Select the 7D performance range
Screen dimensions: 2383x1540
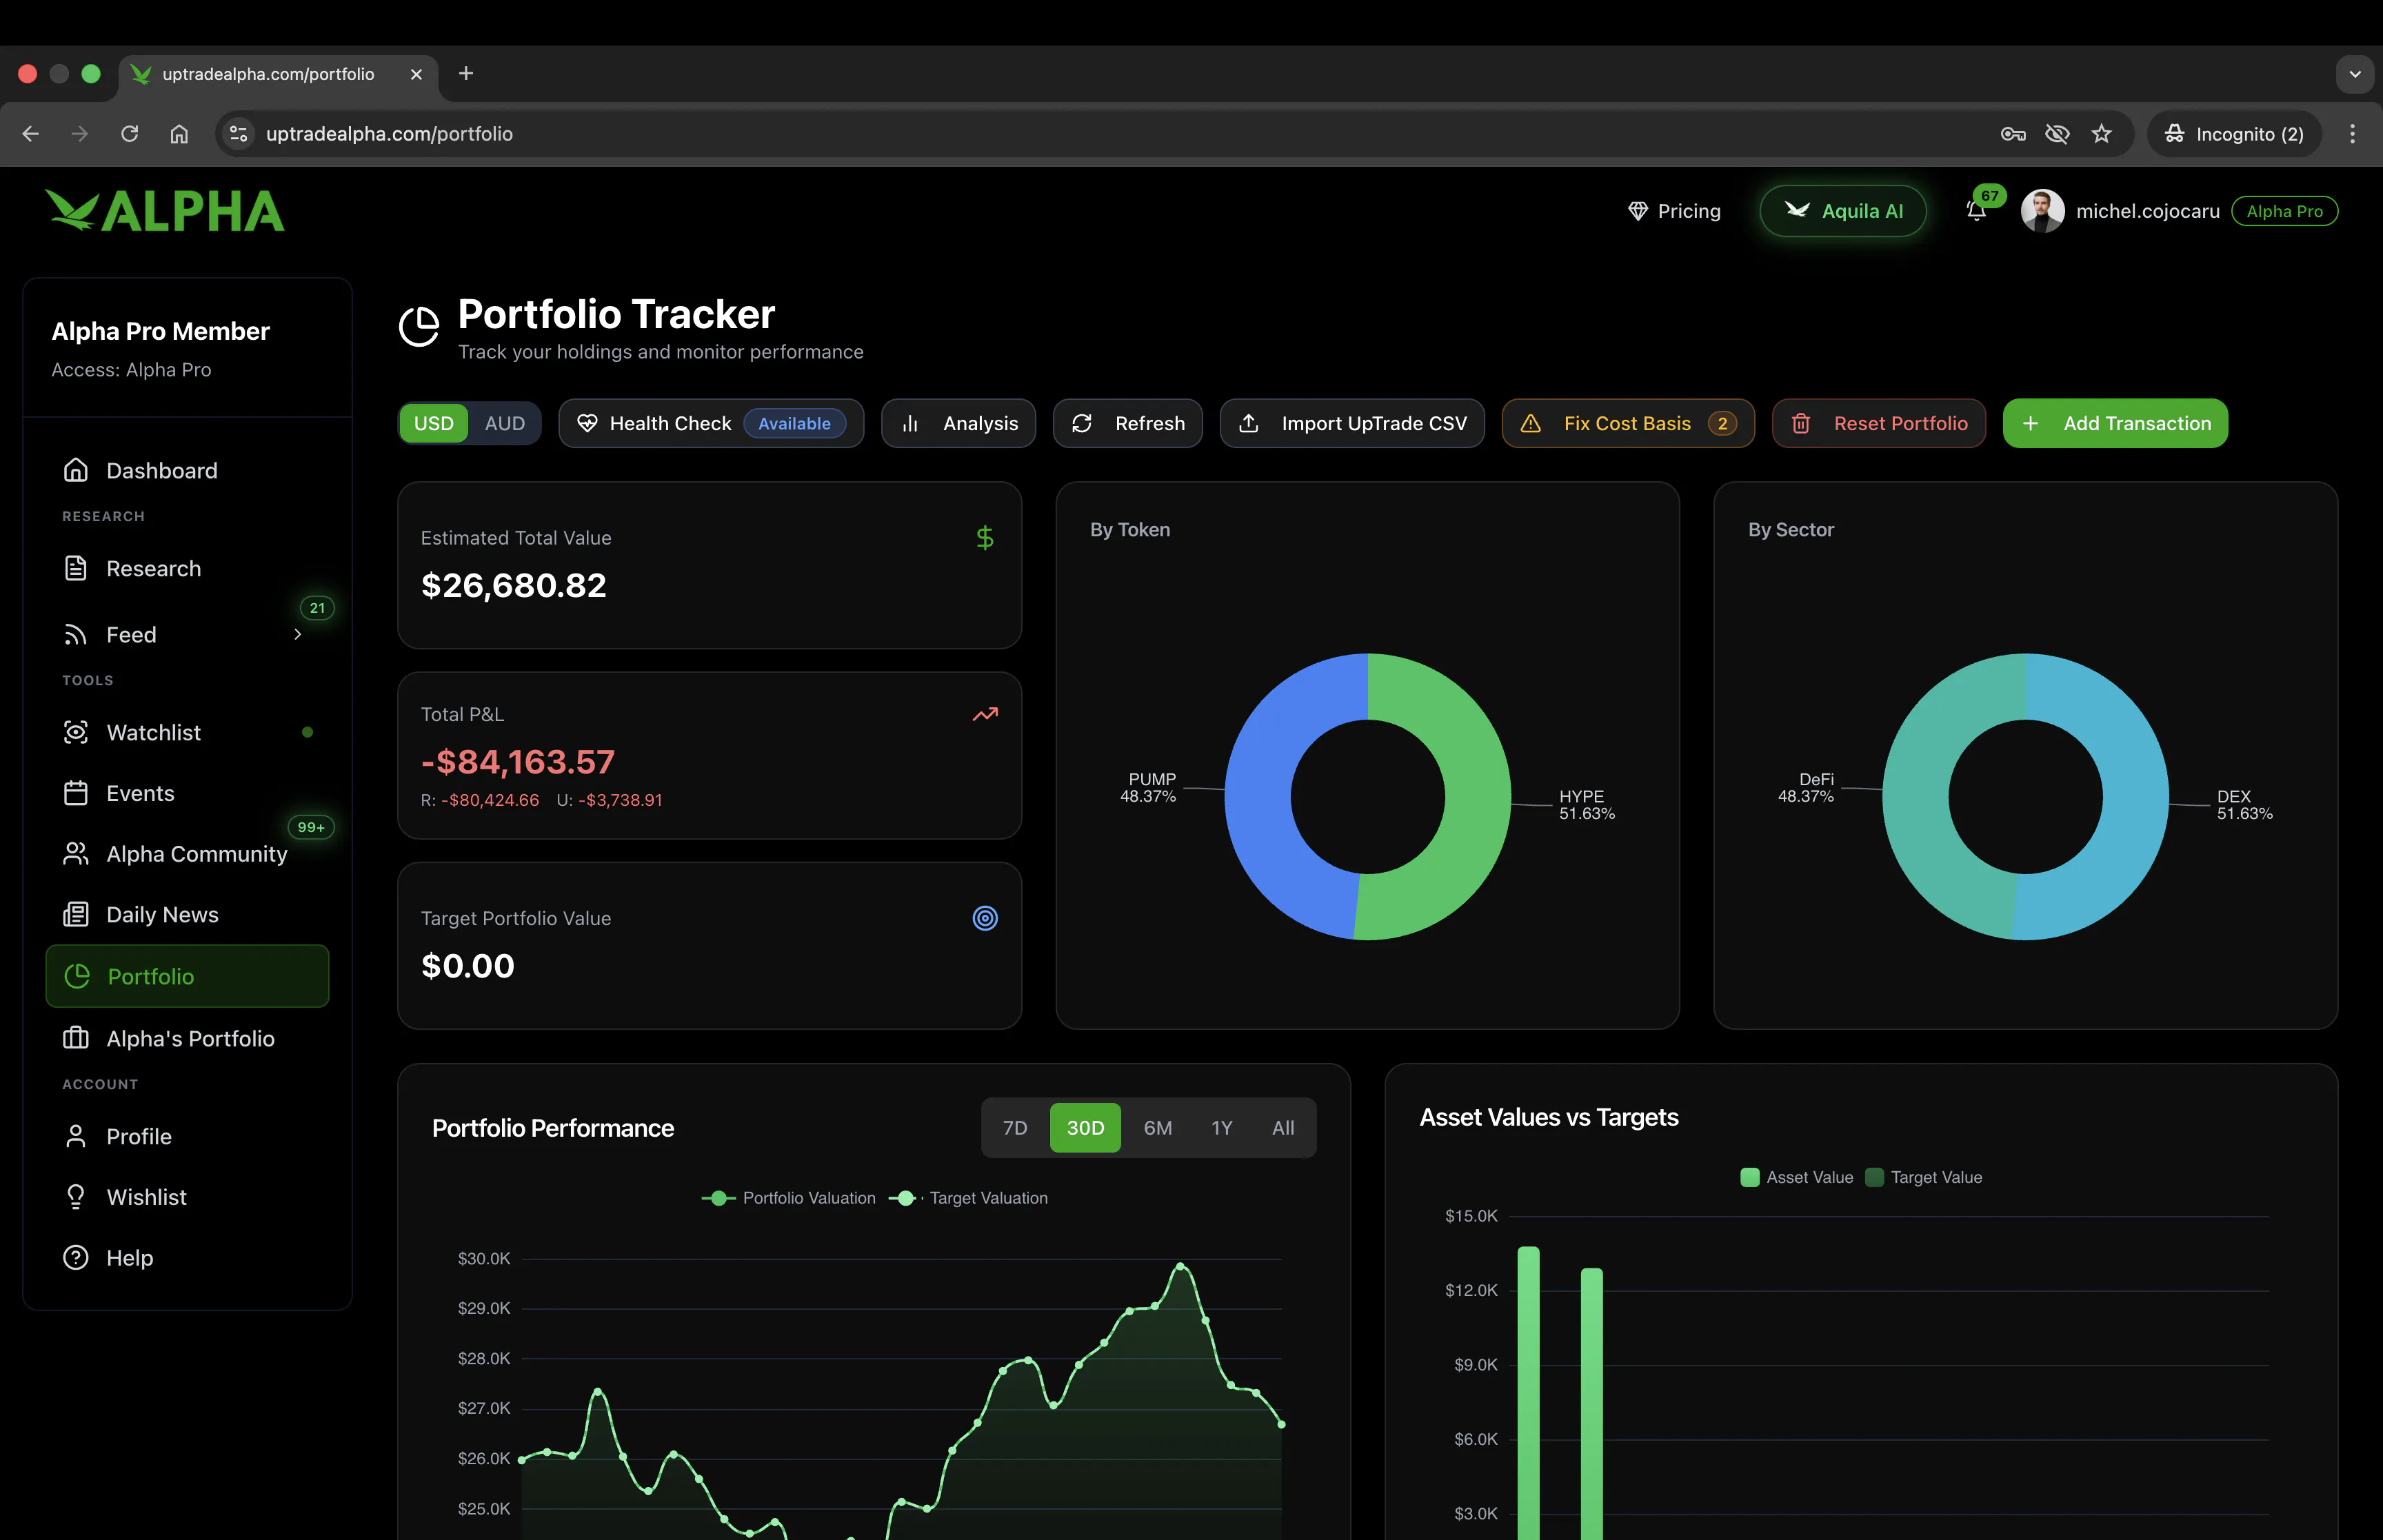[1015, 1128]
